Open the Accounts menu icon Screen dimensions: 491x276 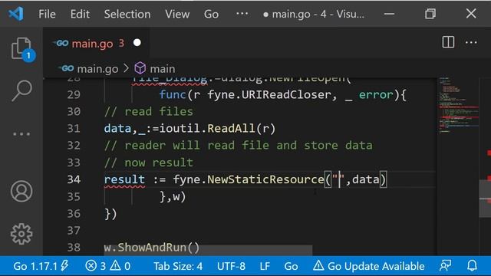pyautogui.click(x=21, y=191)
